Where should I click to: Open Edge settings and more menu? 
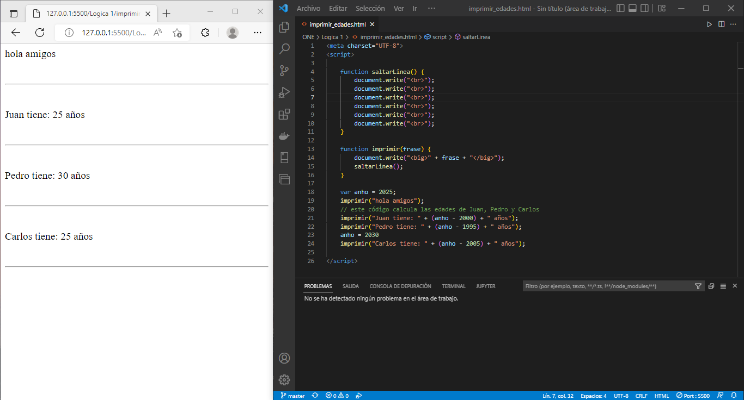click(258, 33)
